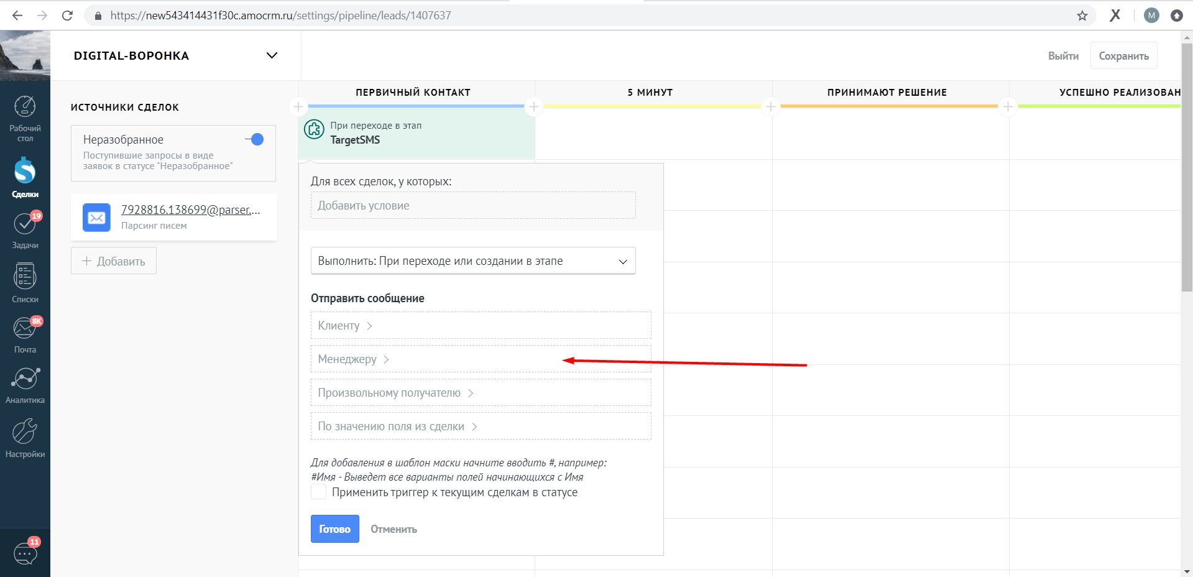
Task: Select the 5 минут stage header
Action: pos(650,92)
